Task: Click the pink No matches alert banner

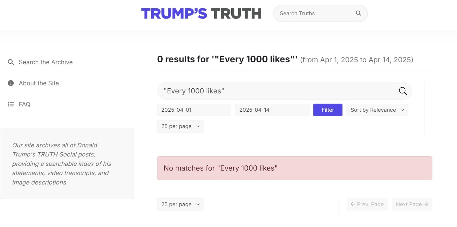Action: [x=294, y=168]
